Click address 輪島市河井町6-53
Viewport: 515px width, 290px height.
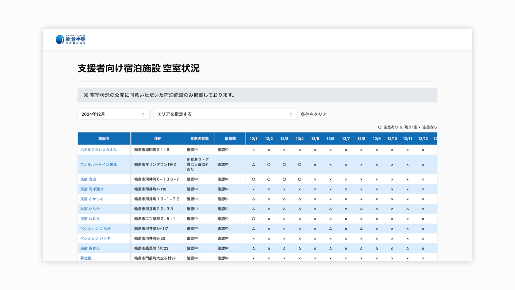tap(150, 238)
